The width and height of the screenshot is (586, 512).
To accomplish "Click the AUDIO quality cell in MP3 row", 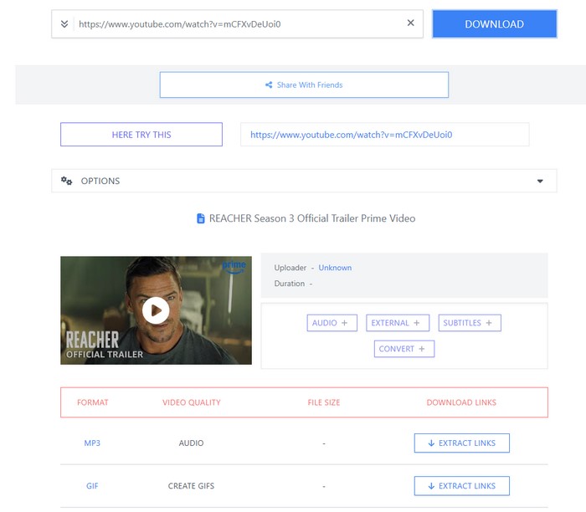I will (191, 443).
